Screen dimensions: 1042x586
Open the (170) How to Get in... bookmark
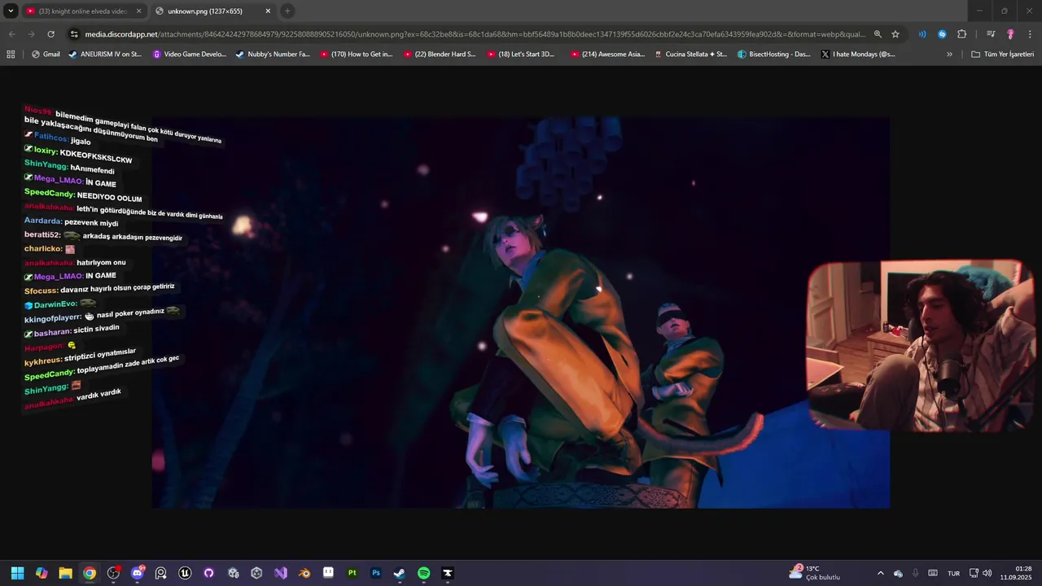click(x=357, y=54)
